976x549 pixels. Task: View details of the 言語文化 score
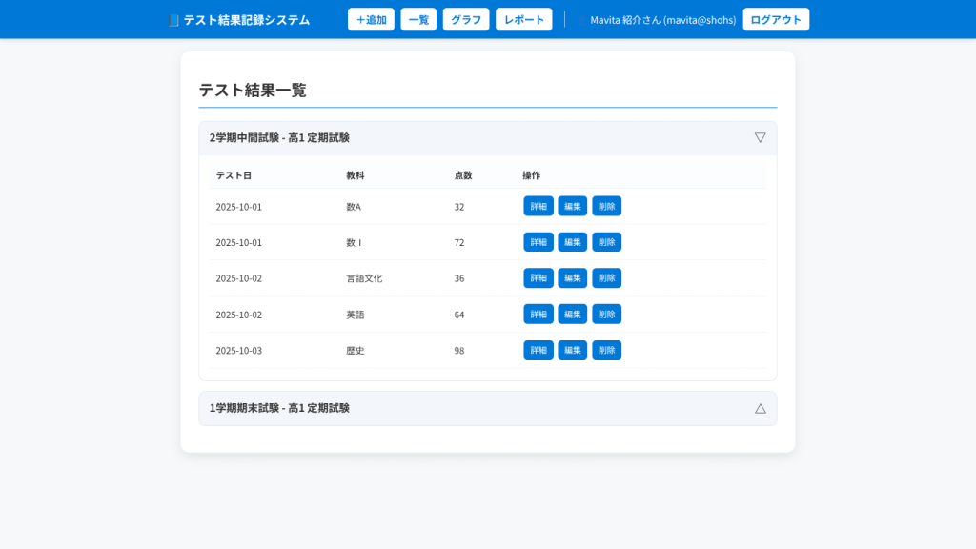[x=538, y=277]
